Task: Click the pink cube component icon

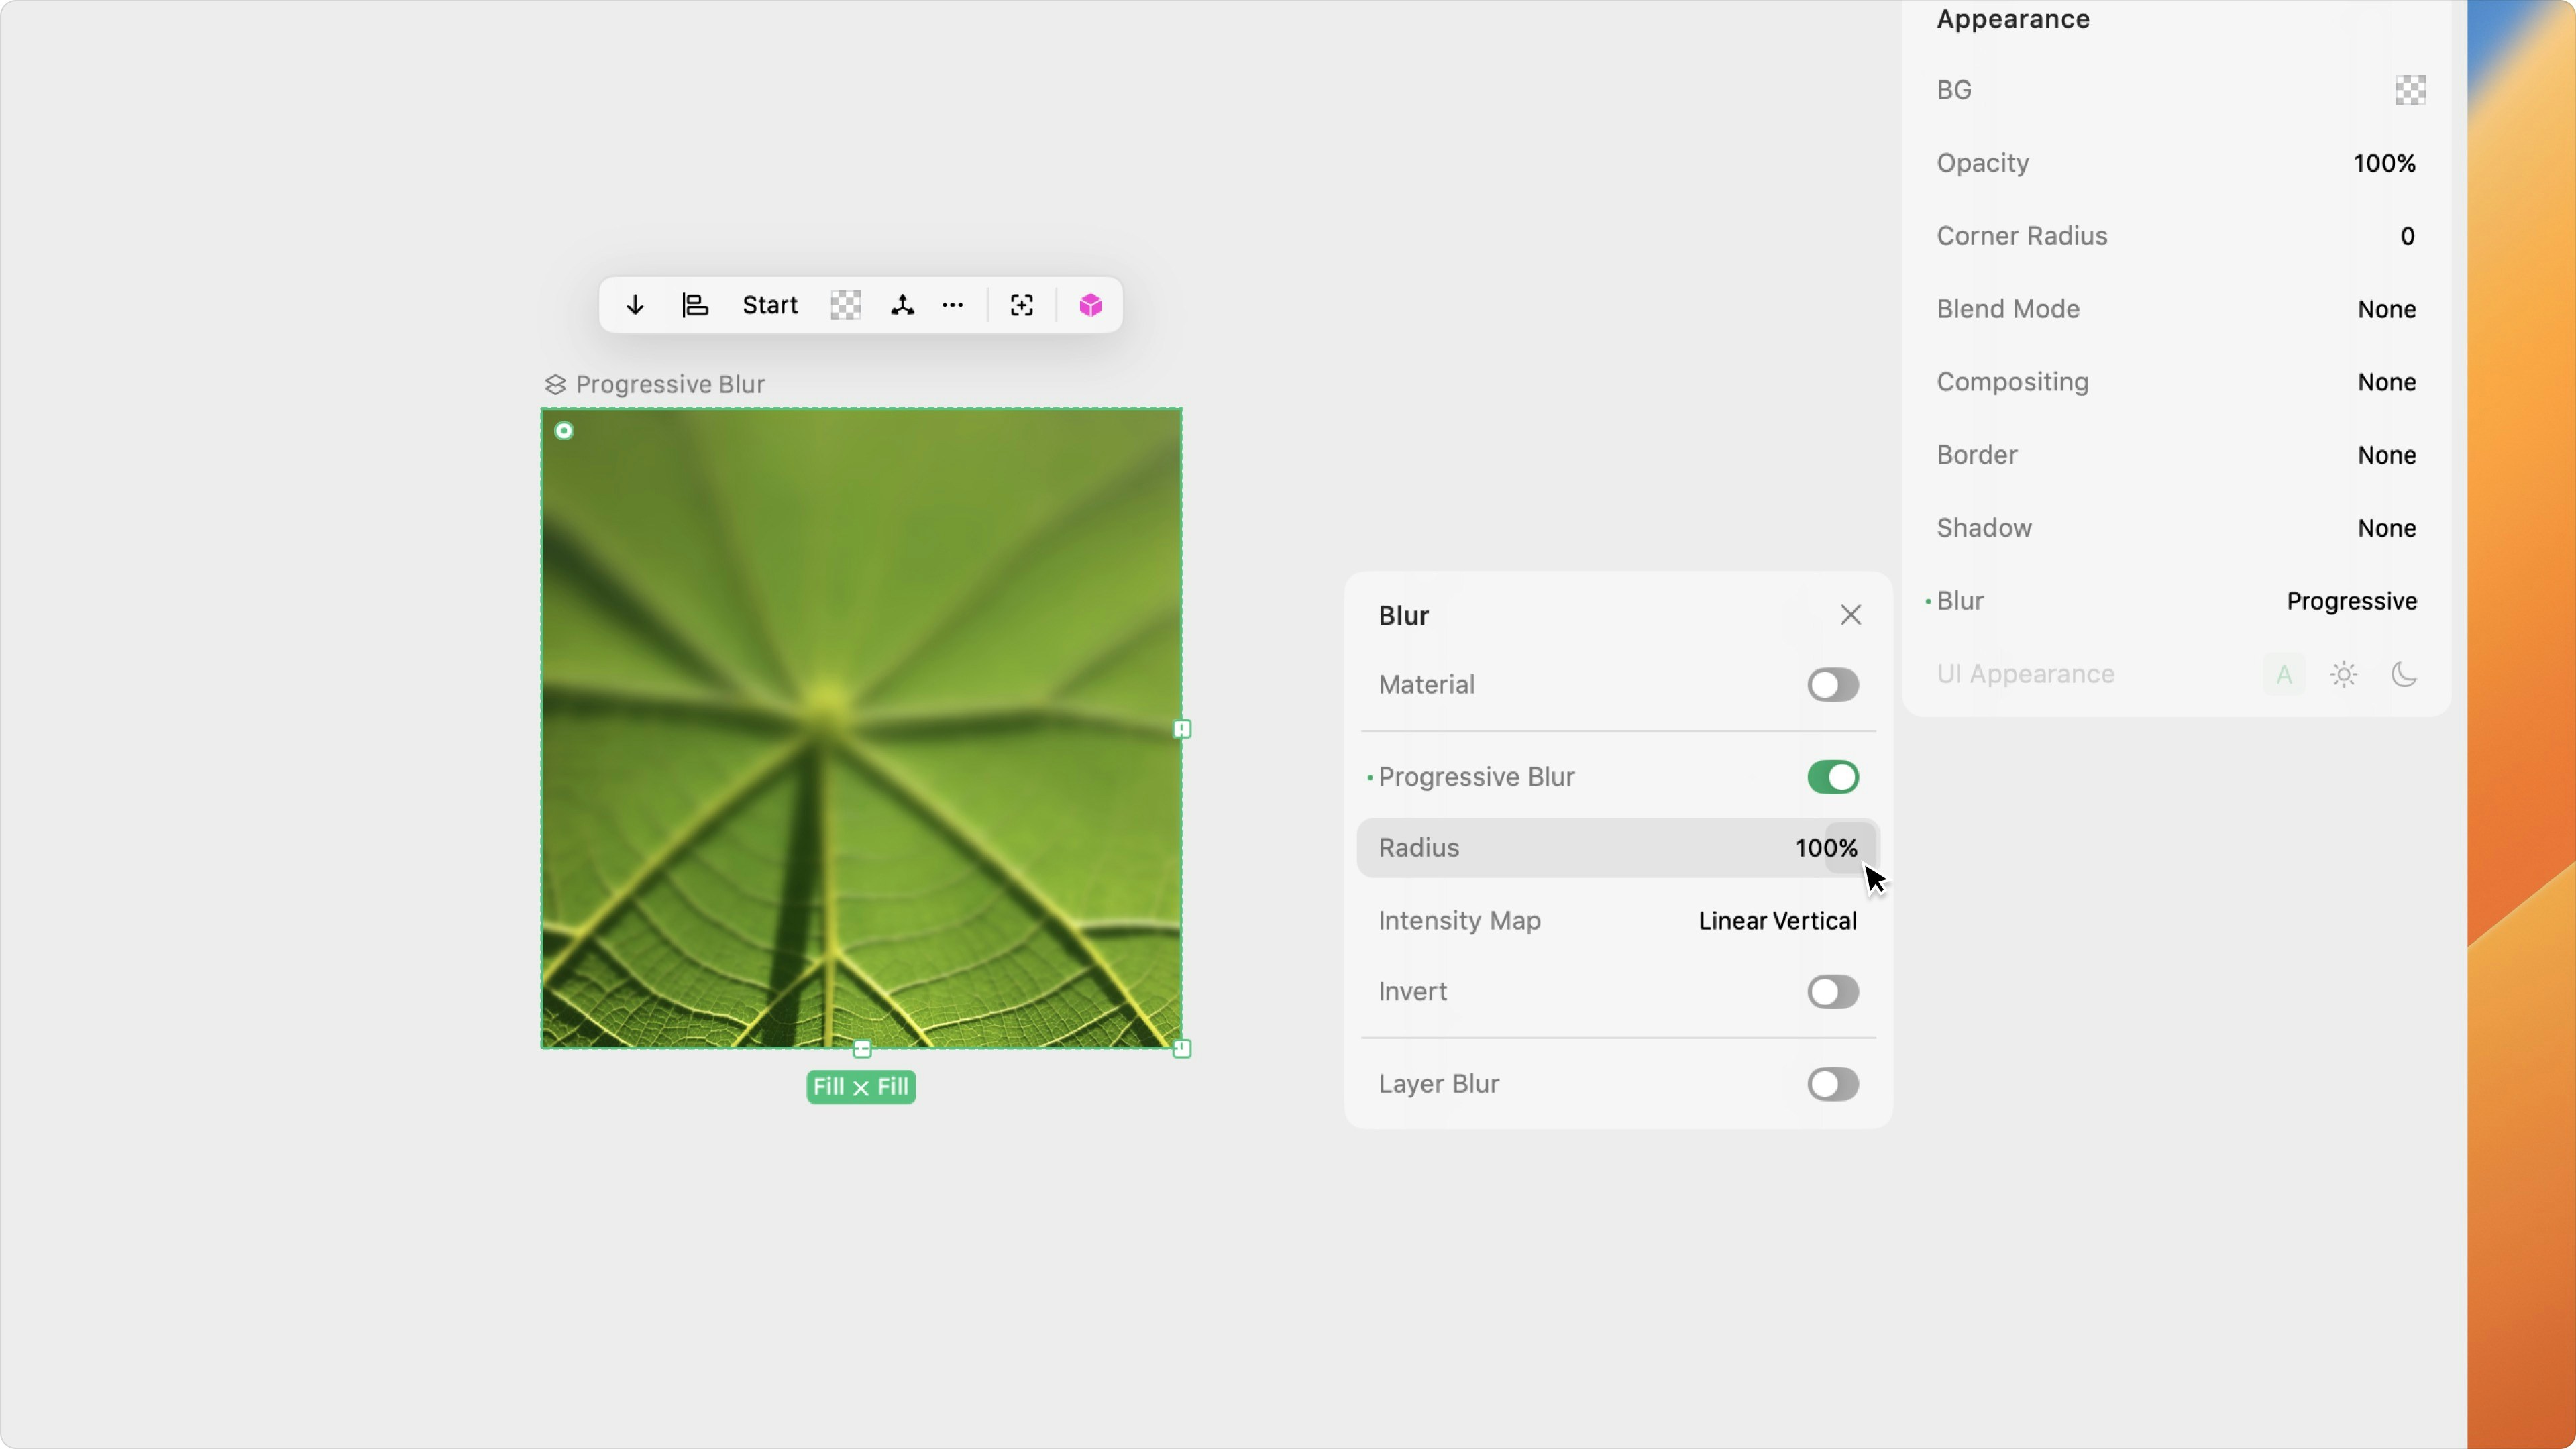Action: (x=1090, y=305)
